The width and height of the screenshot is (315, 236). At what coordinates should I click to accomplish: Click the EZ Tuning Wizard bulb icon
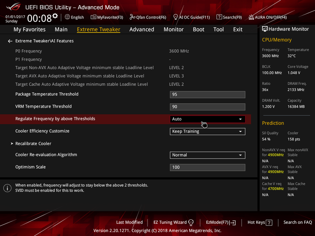191,222
